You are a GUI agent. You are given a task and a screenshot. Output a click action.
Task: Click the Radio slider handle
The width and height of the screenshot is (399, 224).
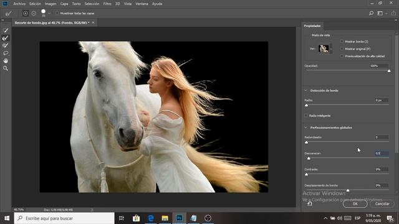(x=306, y=105)
